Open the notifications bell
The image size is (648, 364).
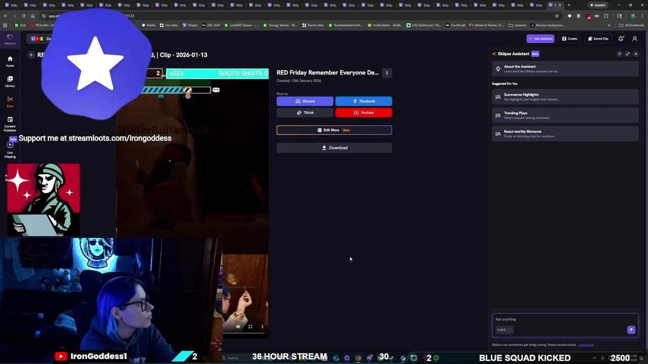(621, 38)
